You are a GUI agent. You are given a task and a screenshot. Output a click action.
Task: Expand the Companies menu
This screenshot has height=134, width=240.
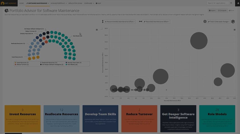tap(89, 3)
